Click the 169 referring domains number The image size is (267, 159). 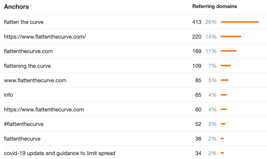coord(197,51)
